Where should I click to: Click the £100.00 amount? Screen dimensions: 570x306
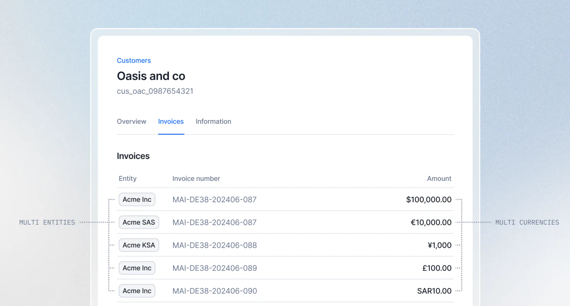pyautogui.click(x=437, y=268)
